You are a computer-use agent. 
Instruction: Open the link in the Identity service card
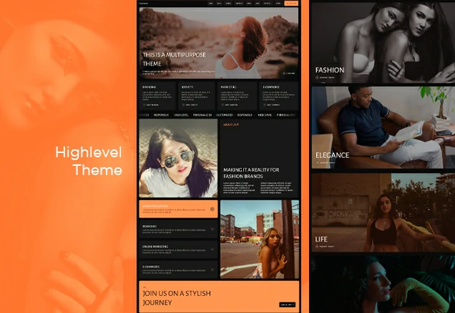(190, 105)
